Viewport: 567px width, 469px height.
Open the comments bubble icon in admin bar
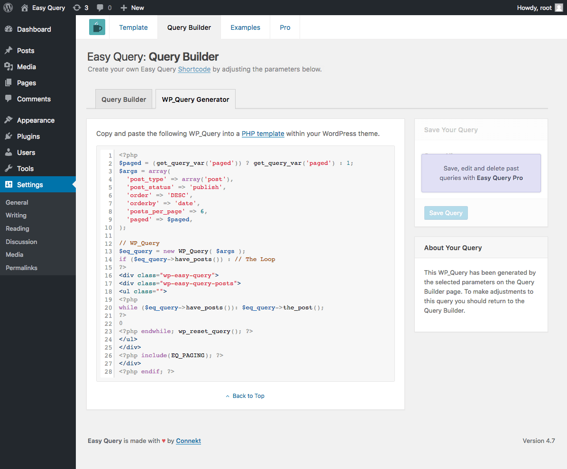coord(100,8)
